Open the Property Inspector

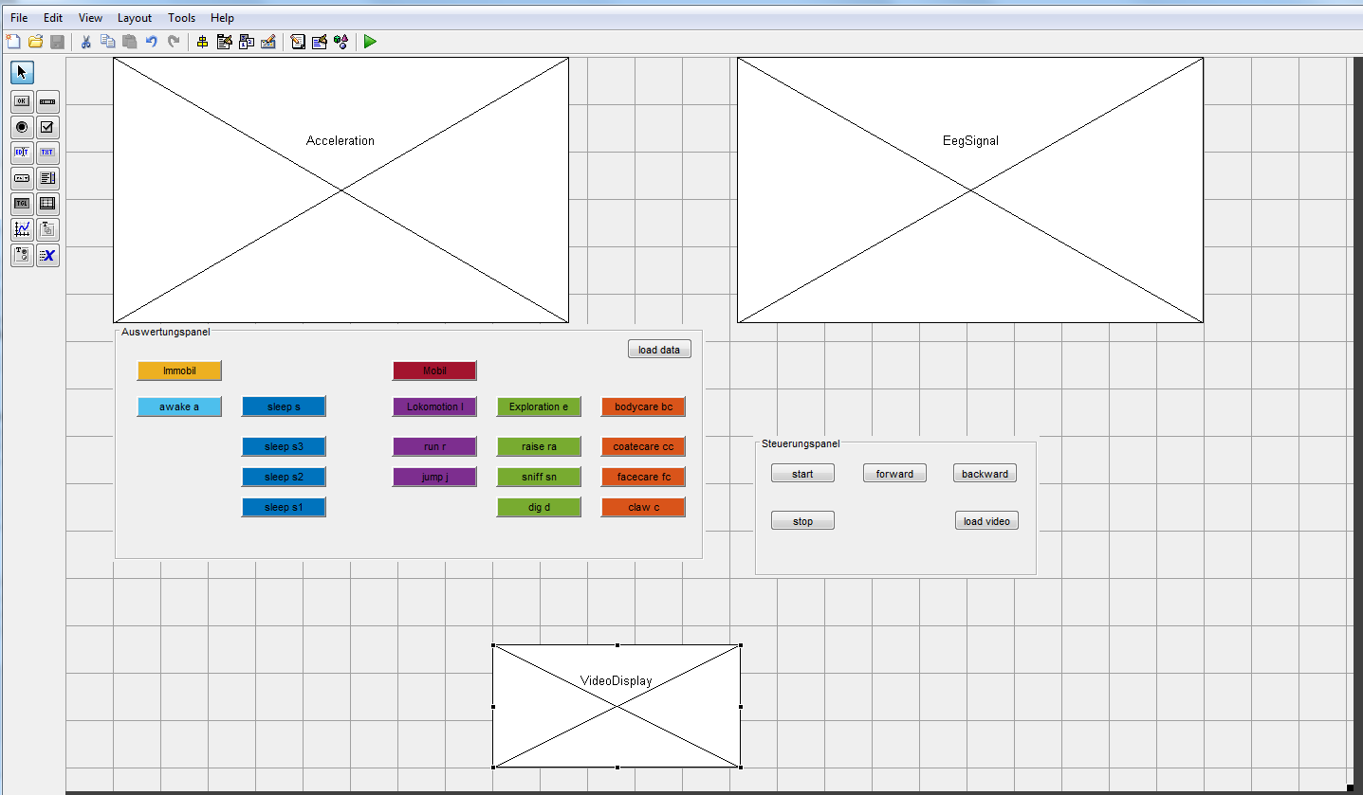tap(320, 42)
